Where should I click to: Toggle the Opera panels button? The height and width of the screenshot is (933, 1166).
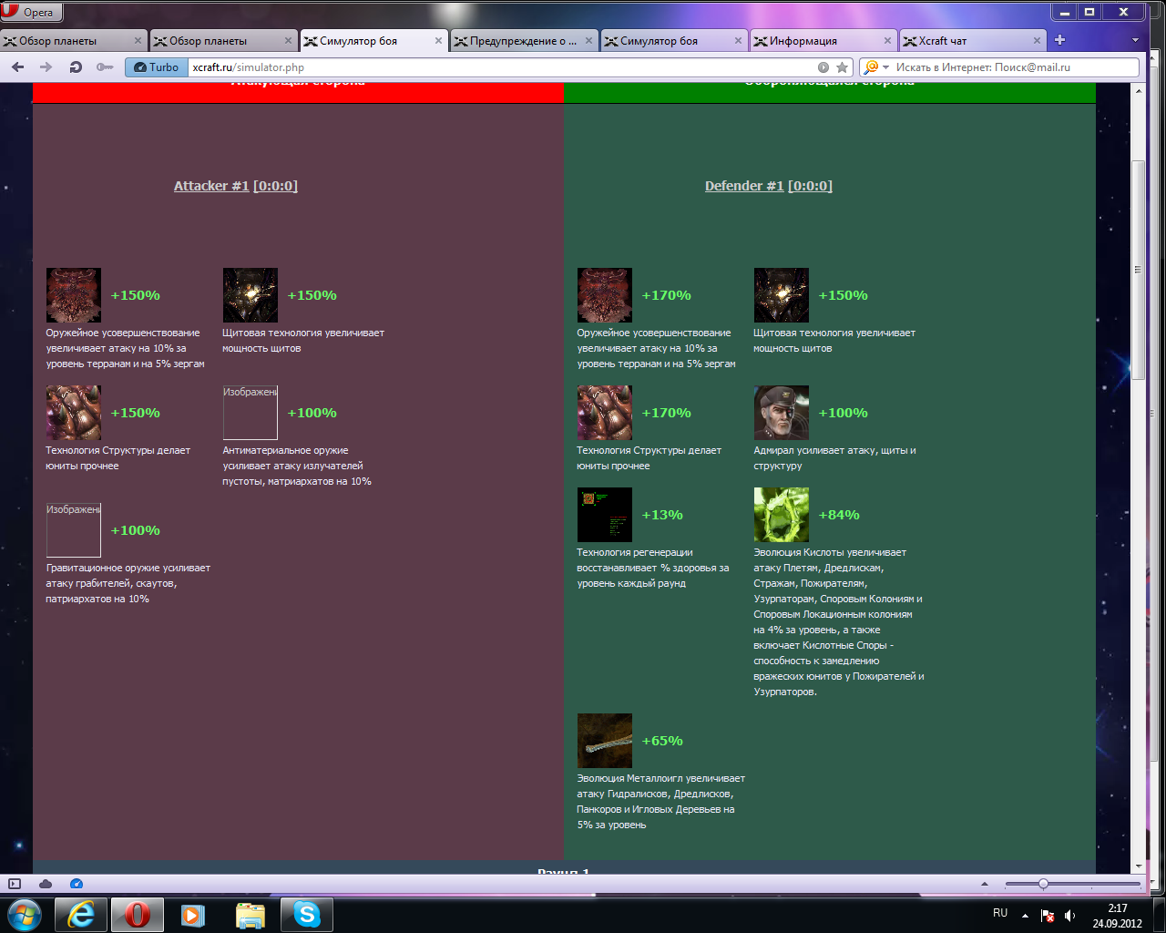pyautogui.click(x=15, y=884)
